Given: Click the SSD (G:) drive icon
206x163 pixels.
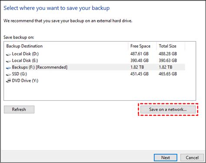Looking at the screenshot, I should coord(8,74).
